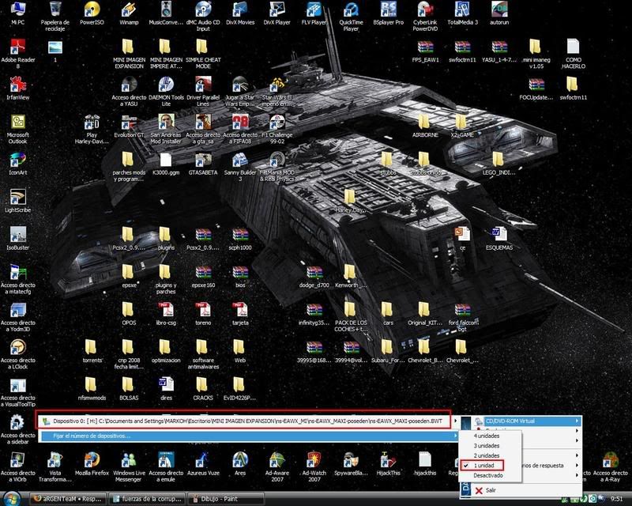Switch to fuerzas de la corrup... taskbar window
This screenshot has width=632, height=506.
click(149, 499)
